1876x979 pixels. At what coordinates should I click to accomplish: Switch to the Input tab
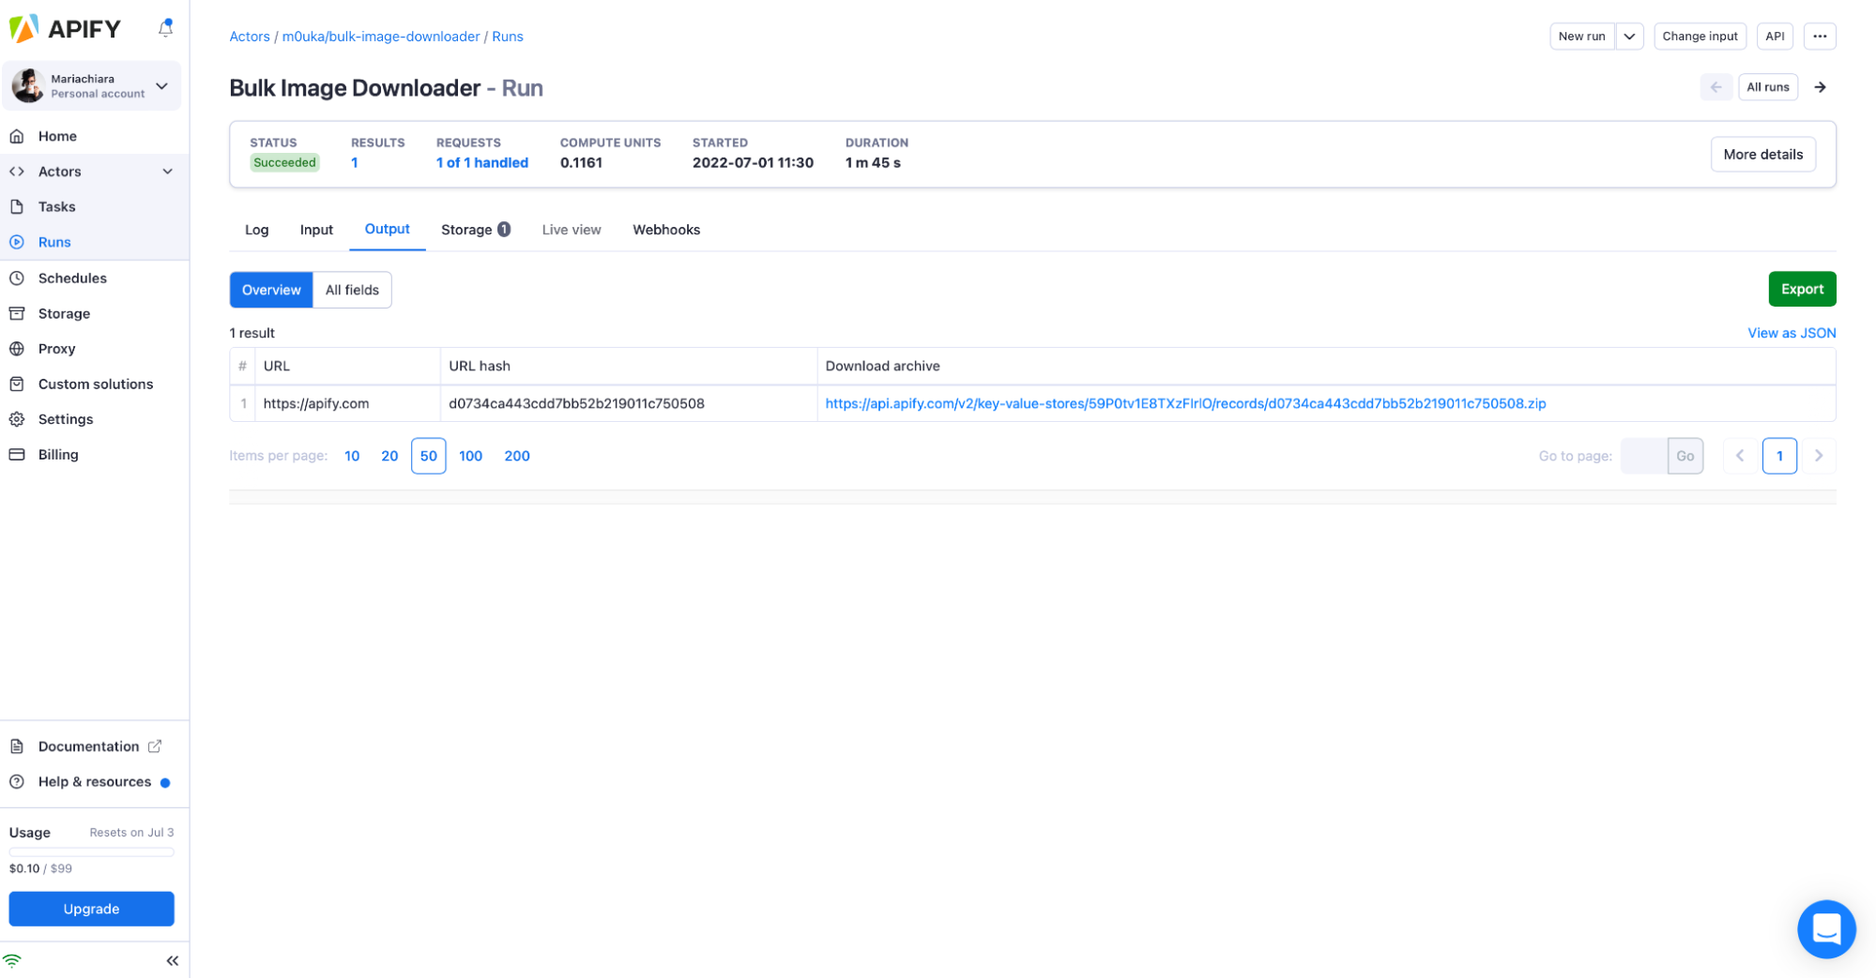(316, 230)
